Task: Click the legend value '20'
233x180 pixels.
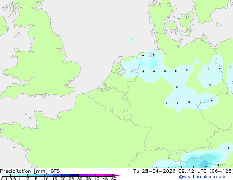Action: [63, 179]
